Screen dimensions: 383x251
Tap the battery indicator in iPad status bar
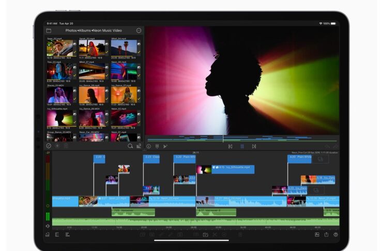333,23
